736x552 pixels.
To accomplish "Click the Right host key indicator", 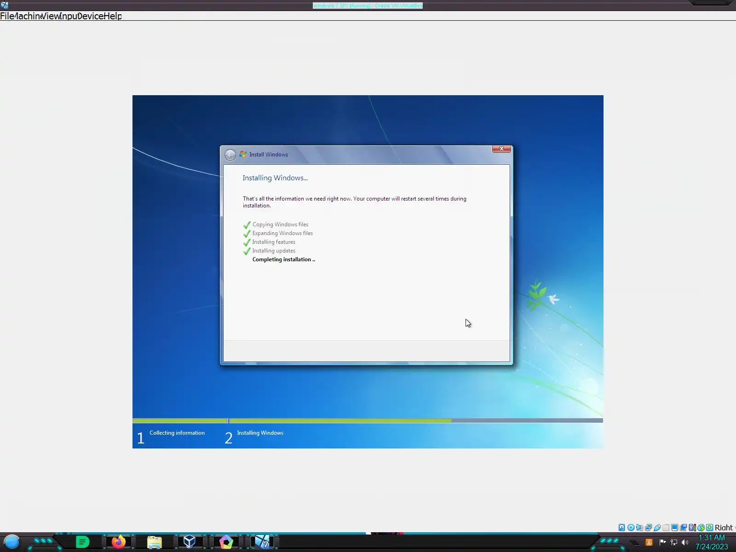I will (724, 528).
